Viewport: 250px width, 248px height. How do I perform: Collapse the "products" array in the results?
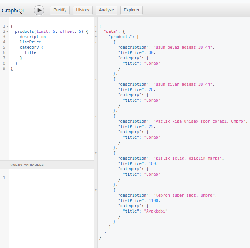pyautogui.click(x=96, y=37)
